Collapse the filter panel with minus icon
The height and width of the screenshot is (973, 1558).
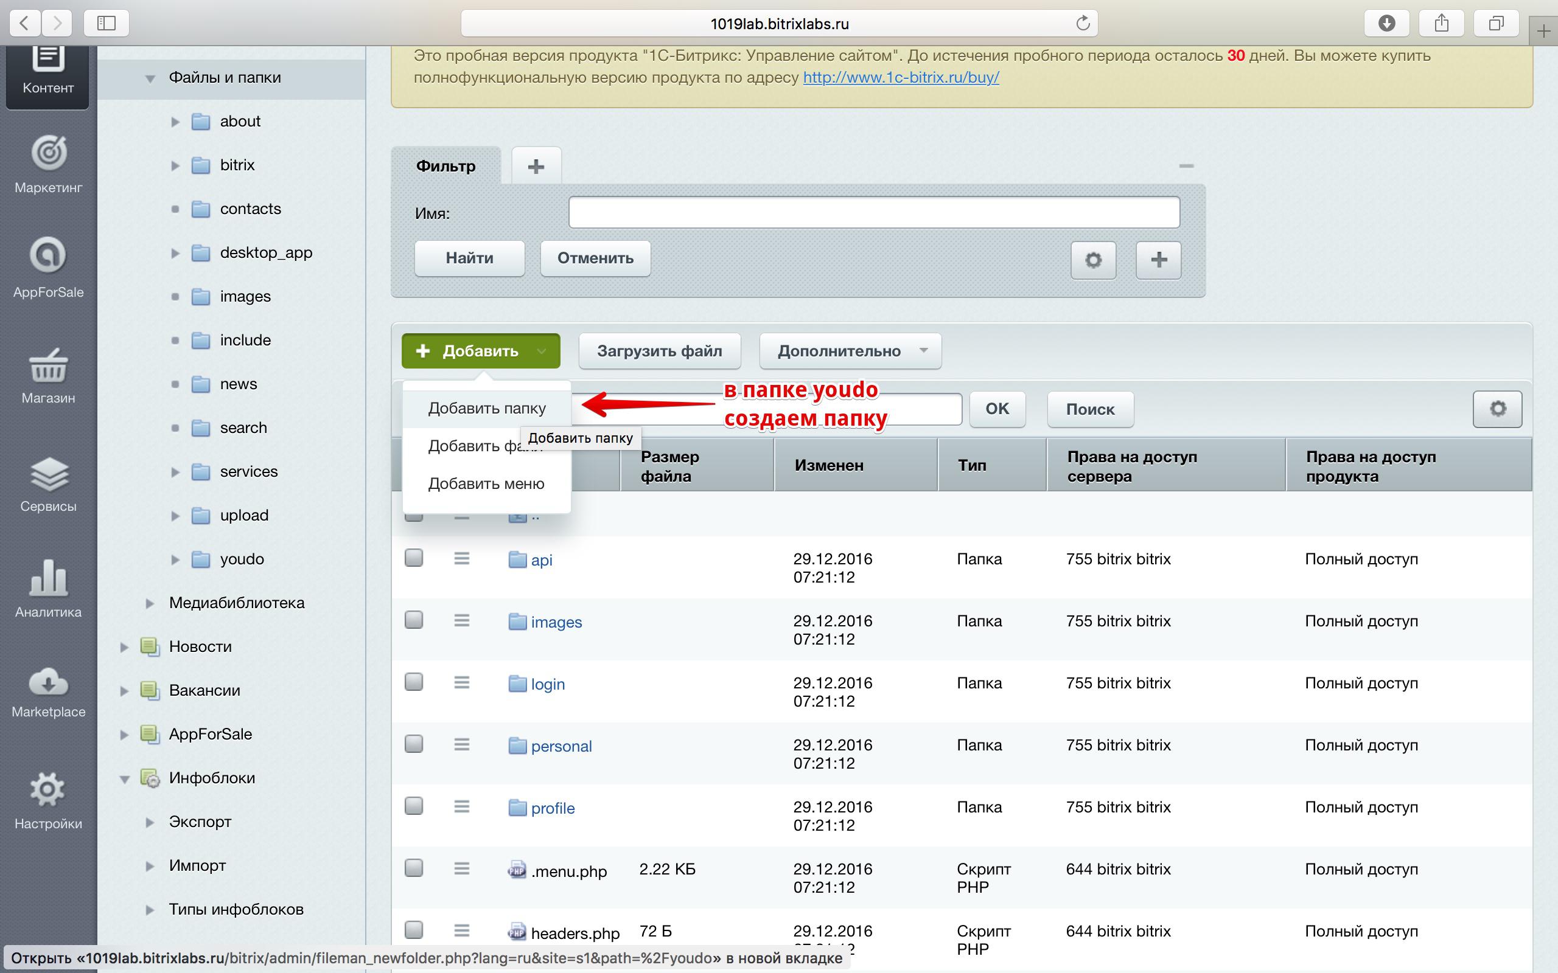point(1186,166)
